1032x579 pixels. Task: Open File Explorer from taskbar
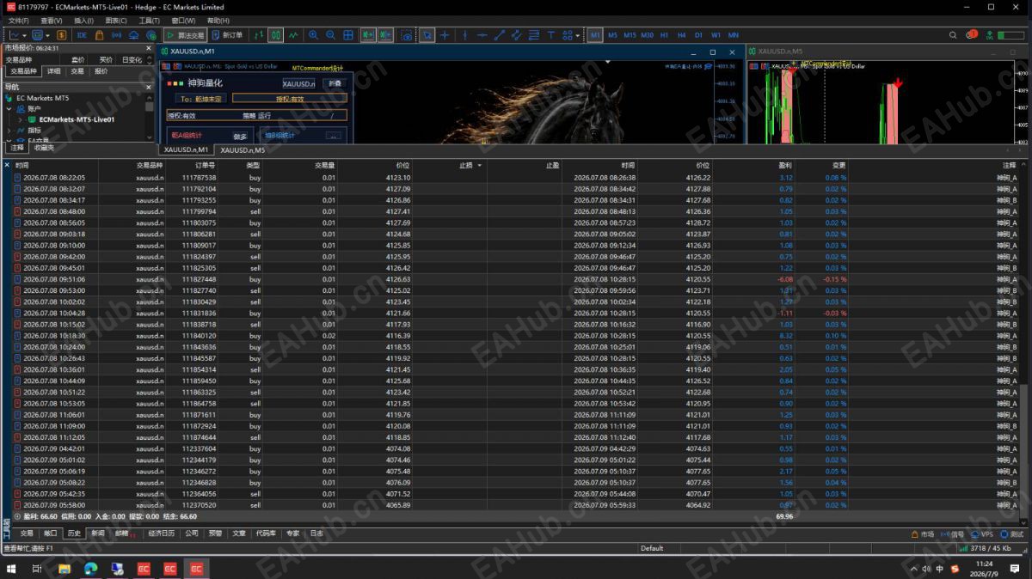click(x=64, y=569)
